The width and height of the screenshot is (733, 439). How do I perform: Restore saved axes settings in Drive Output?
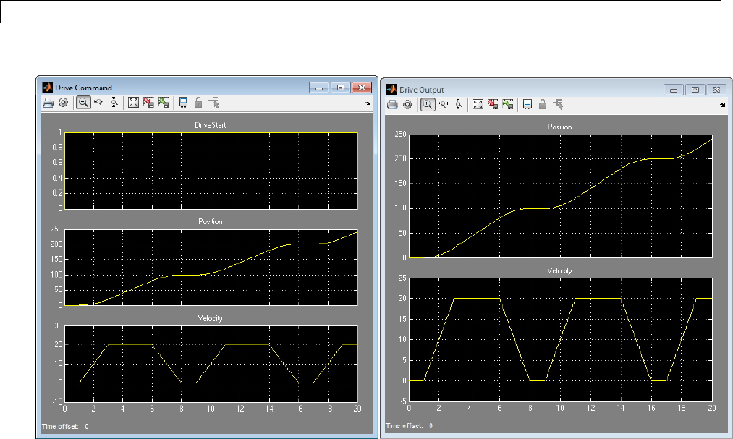[x=508, y=105]
